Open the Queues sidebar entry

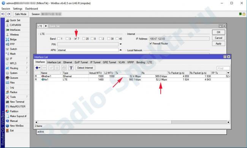14,78
